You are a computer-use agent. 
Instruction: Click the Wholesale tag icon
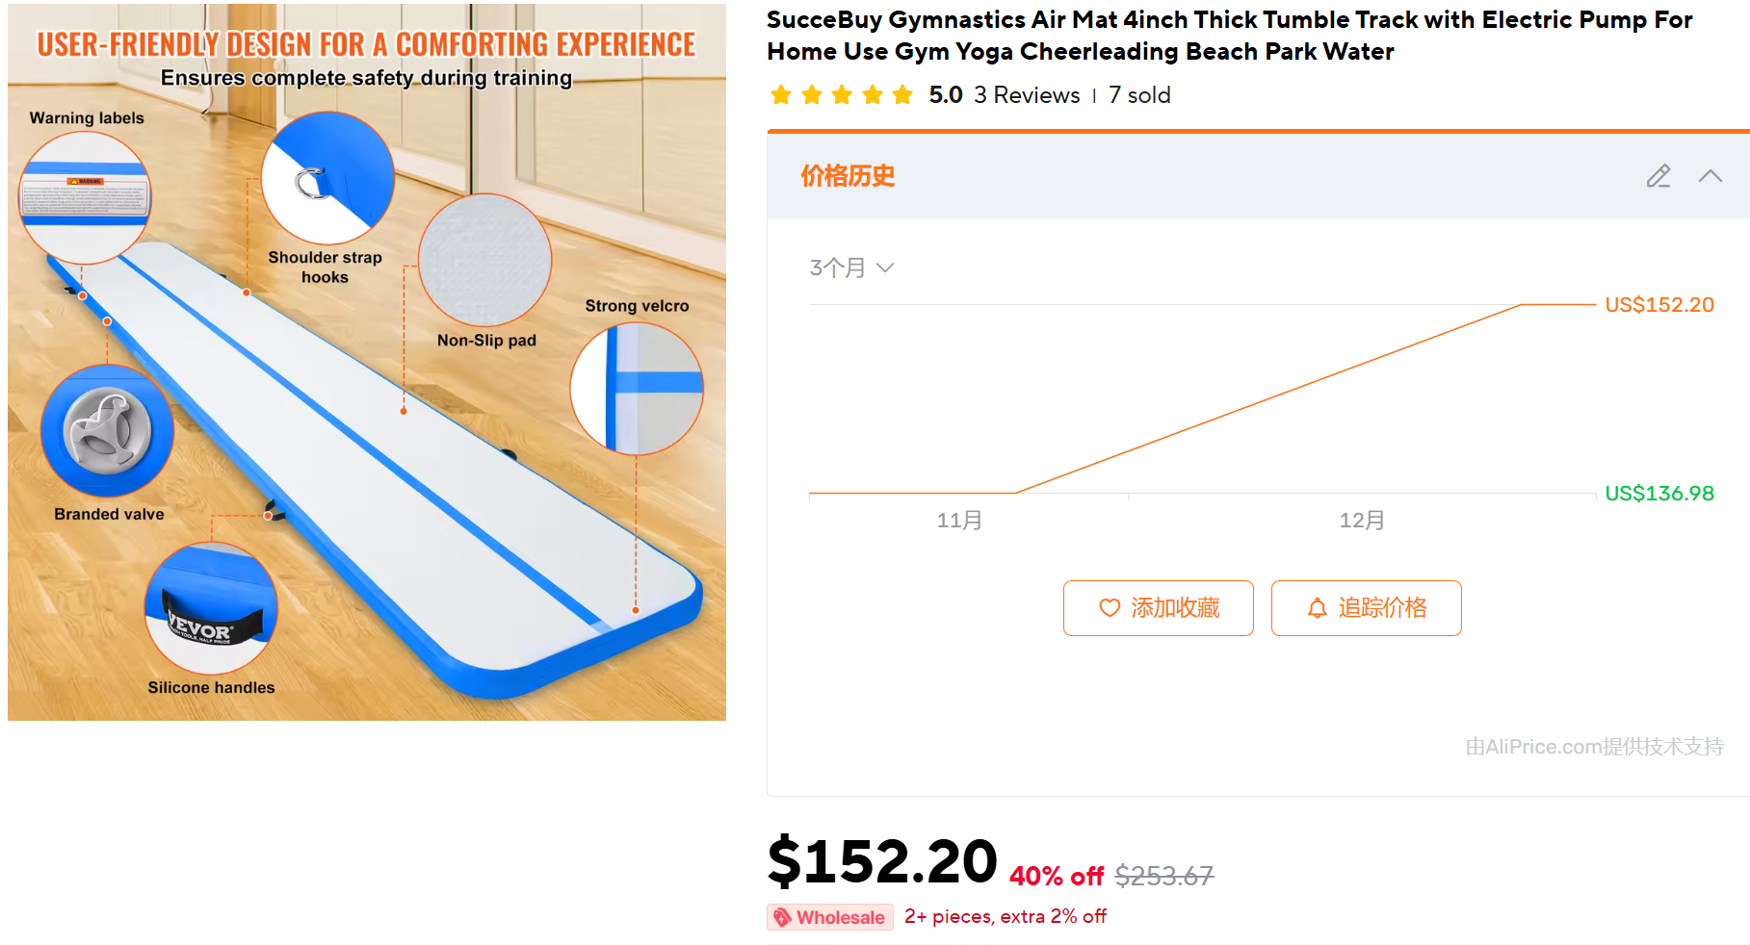point(783,917)
